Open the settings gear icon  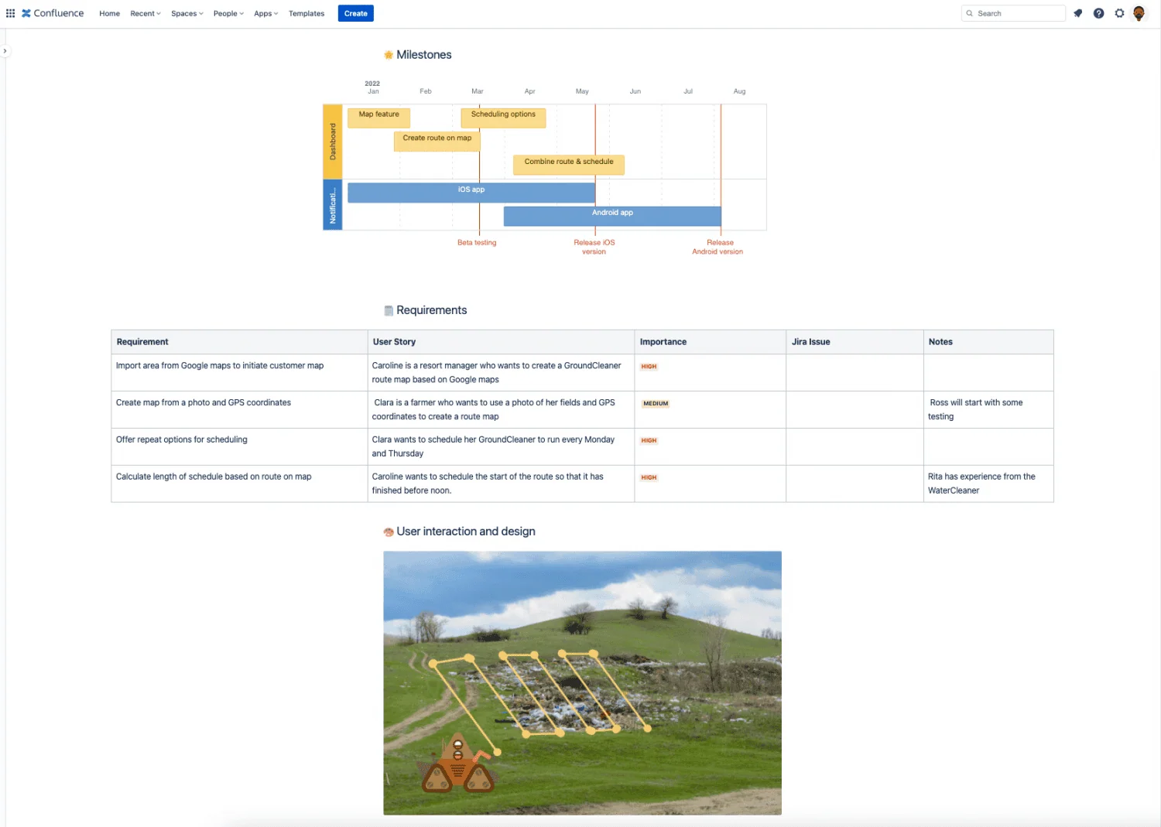click(1119, 13)
